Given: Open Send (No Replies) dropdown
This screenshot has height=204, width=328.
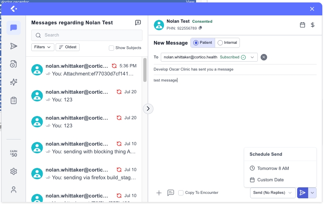Looking at the screenshot, I should click(x=273, y=193).
